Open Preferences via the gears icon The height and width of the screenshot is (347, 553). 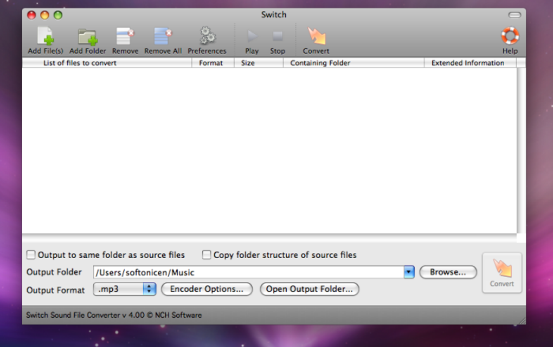(x=207, y=36)
